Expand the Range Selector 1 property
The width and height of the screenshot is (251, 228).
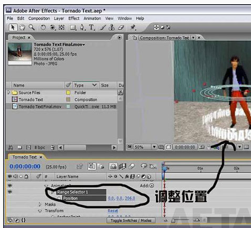coord(52,192)
